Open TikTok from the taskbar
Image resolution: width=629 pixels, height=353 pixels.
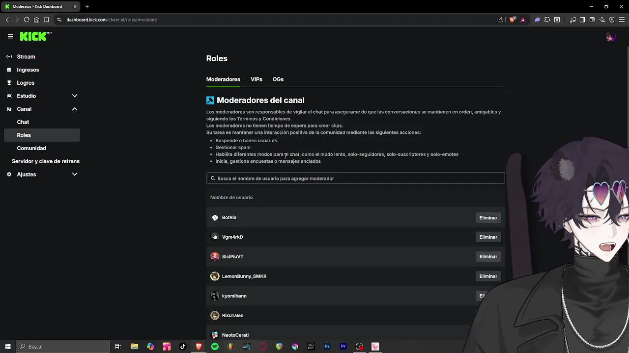(x=183, y=347)
